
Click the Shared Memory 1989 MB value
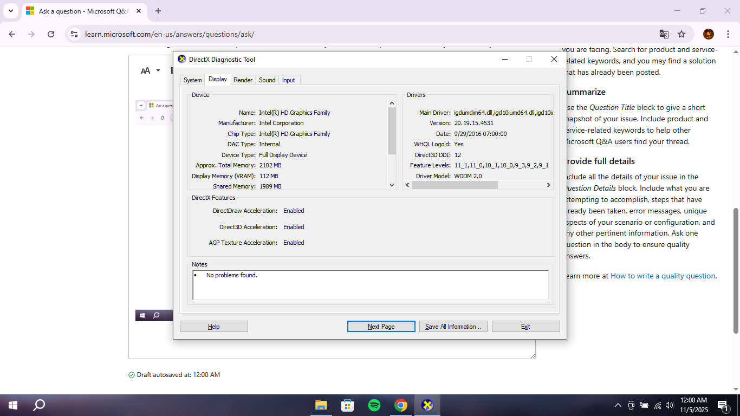270,186
